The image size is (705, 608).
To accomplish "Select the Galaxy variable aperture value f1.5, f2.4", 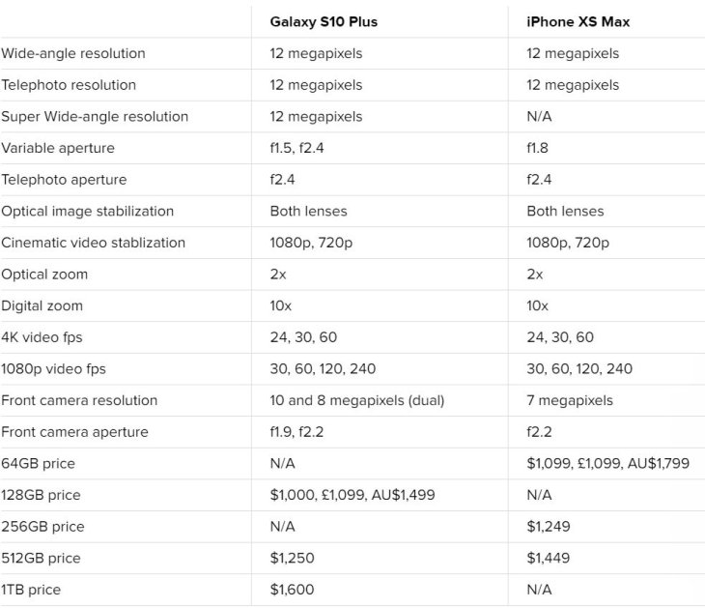I will point(302,148).
